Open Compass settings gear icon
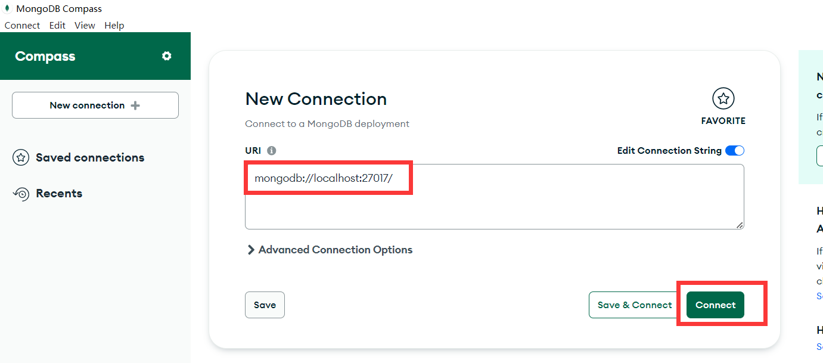 (167, 56)
